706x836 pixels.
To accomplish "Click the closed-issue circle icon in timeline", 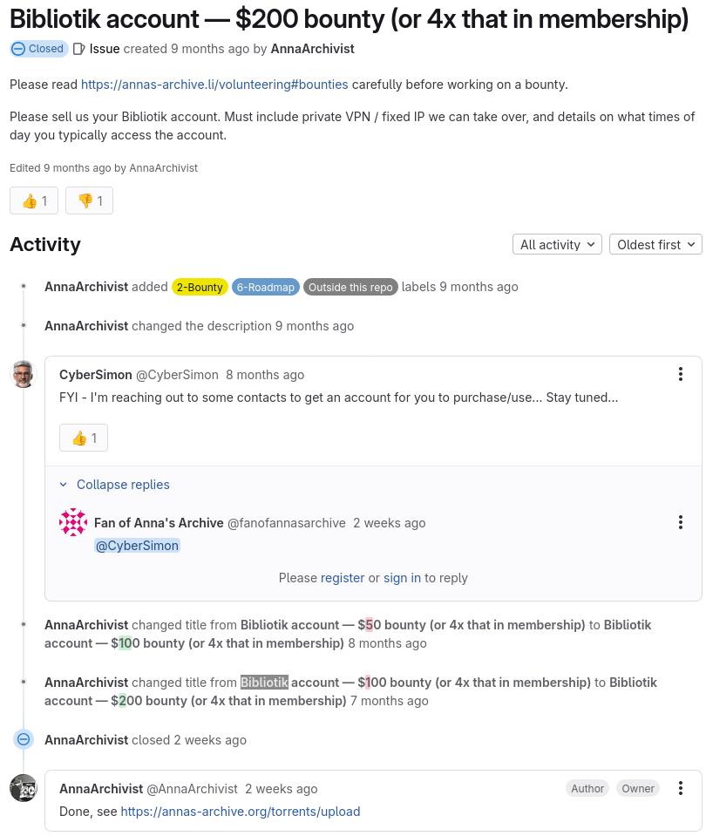I will point(24,739).
